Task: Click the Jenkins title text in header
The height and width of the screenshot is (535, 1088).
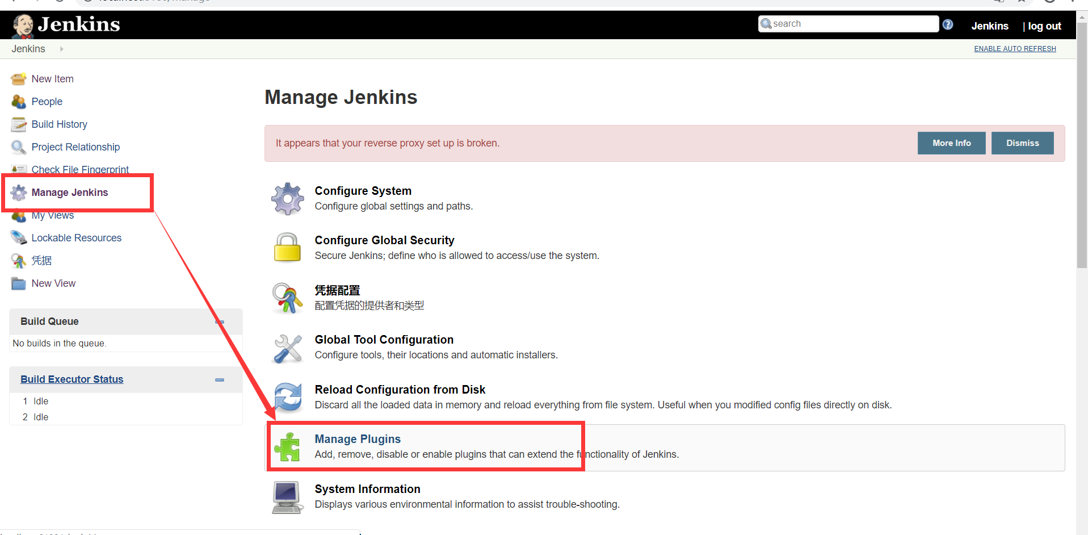Action: point(79,24)
